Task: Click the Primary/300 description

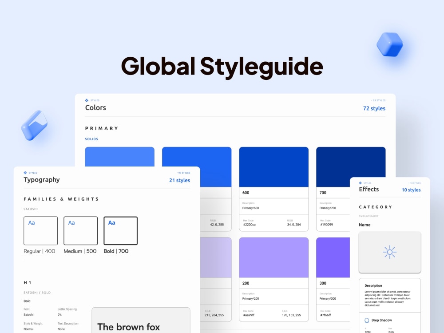Action: (x=328, y=298)
